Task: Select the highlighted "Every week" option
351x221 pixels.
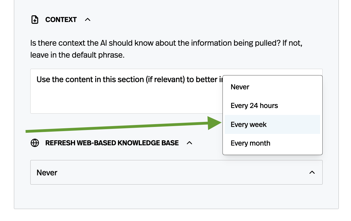Action: 249,124
